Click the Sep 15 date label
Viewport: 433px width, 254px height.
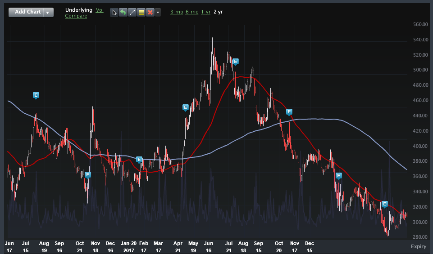(259, 247)
